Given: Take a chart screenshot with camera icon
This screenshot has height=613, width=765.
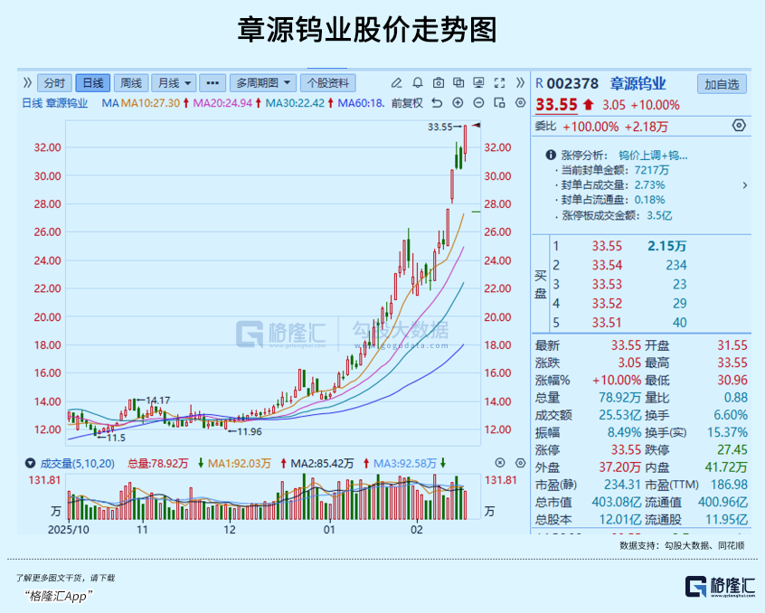Looking at the screenshot, I should coord(438,82).
